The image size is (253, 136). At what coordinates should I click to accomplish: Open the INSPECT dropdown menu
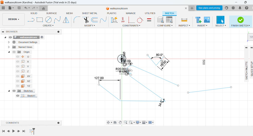tap(184, 26)
